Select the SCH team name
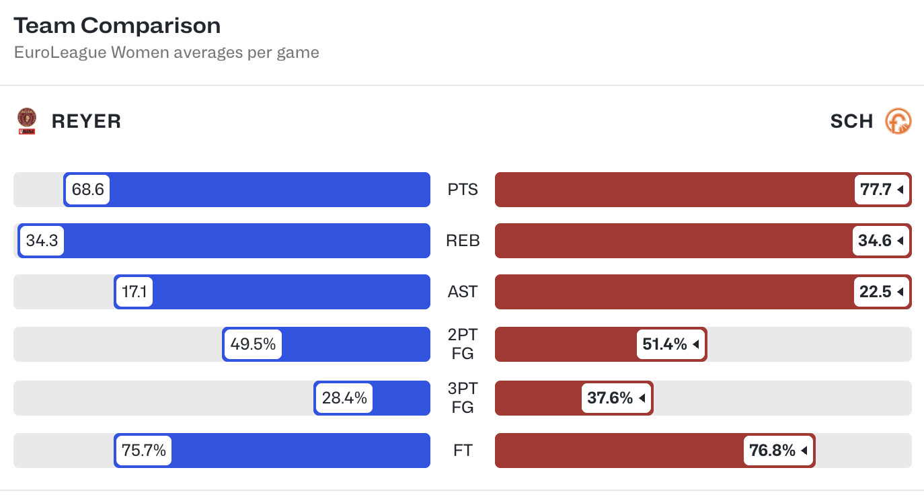The image size is (924, 503). pyautogui.click(x=851, y=121)
